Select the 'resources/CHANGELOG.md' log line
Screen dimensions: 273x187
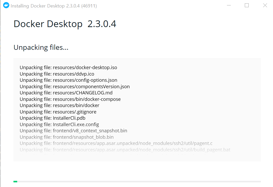(66, 93)
